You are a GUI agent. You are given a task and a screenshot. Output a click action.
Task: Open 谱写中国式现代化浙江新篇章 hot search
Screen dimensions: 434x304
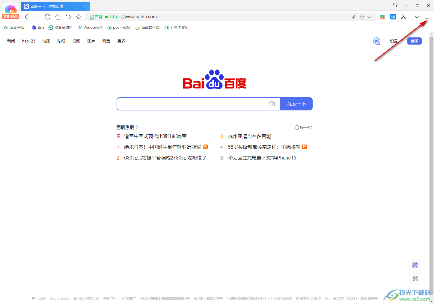(155, 136)
